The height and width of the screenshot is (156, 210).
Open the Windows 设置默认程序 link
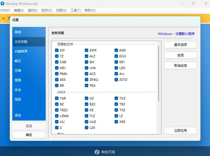click(x=176, y=34)
